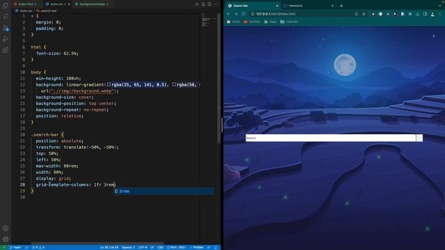
Task: Open the second rgba color swatch picker
Action: tap(175, 85)
